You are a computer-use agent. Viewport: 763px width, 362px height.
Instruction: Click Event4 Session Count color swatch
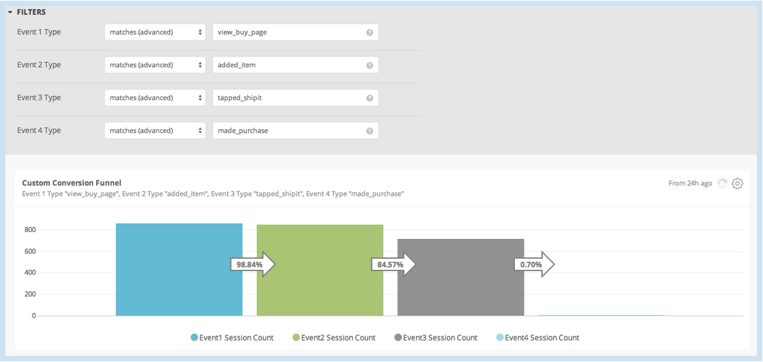coord(499,338)
